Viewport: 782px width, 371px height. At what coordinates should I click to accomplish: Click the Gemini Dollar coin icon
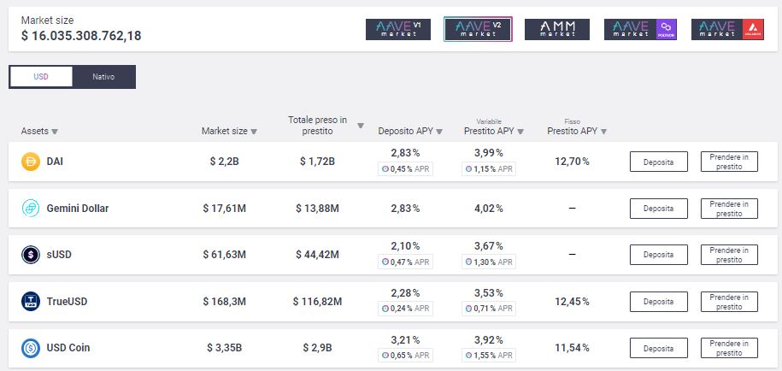click(31, 208)
